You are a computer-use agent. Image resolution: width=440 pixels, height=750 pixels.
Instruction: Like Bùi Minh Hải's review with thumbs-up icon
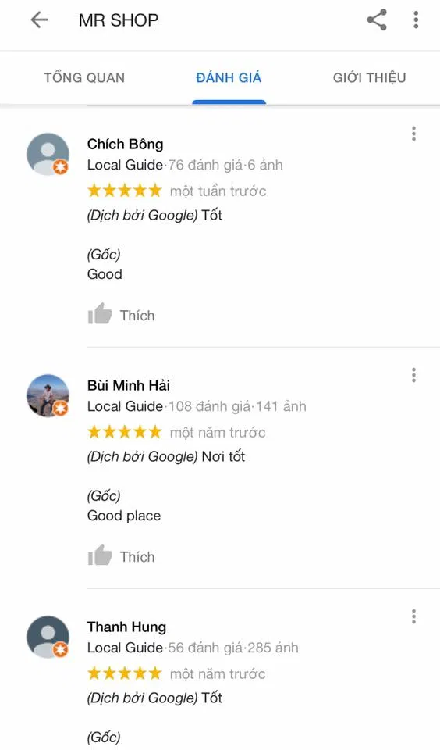coord(100,555)
